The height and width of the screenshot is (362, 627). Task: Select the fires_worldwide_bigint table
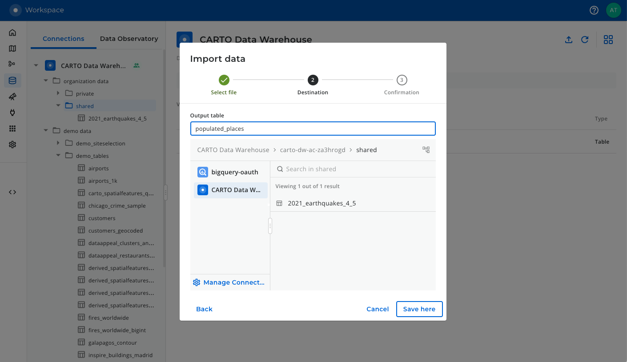pyautogui.click(x=117, y=330)
